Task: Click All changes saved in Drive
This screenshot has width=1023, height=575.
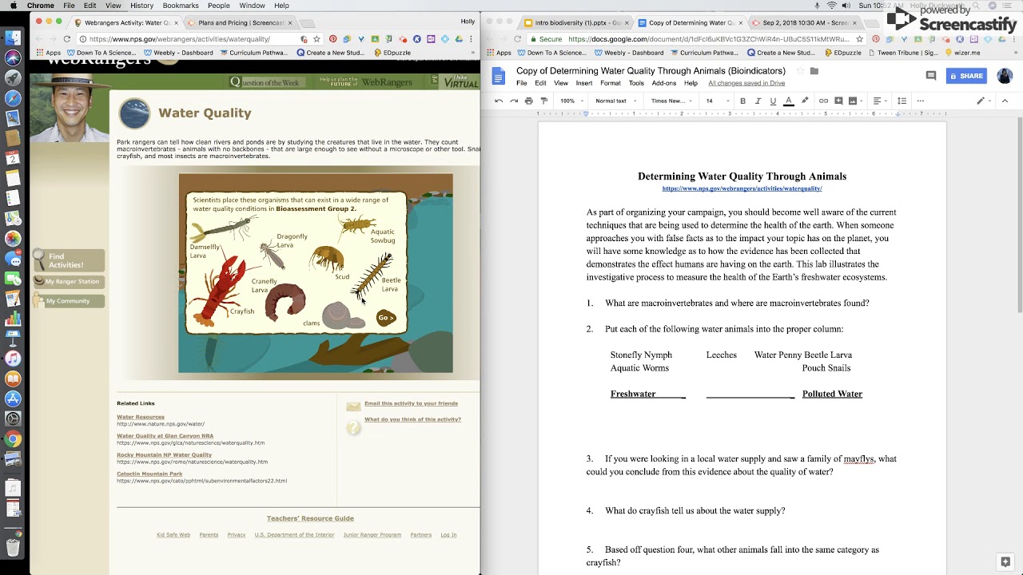Action: coord(746,83)
